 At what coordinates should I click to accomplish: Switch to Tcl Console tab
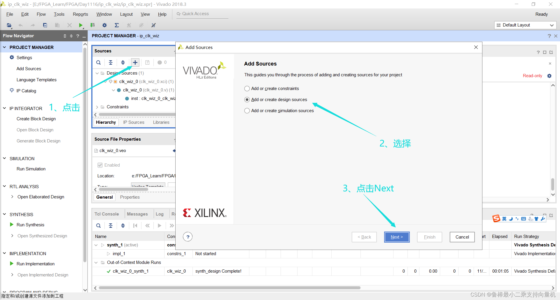pyautogui.click(x=106, y=214)
